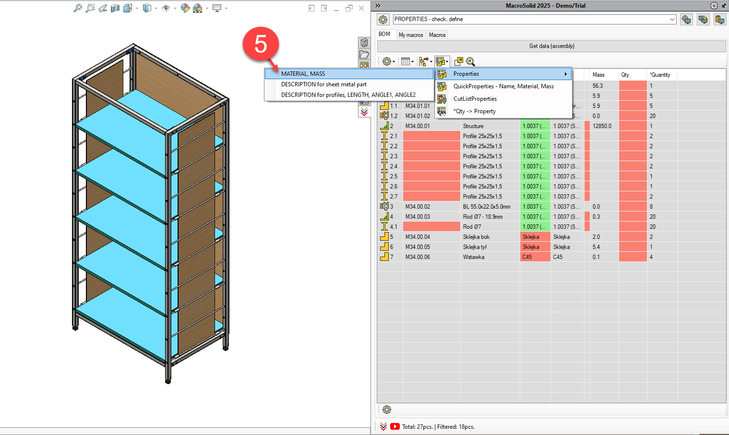729x435 pixels.
Task: Click the 12850.0 mass value
Action: pyautogui.click(x=604, y=126)
